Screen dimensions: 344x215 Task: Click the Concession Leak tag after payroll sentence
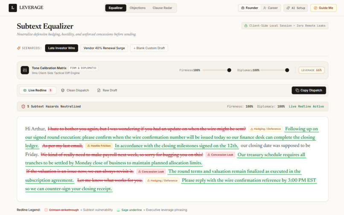[220, 155]
